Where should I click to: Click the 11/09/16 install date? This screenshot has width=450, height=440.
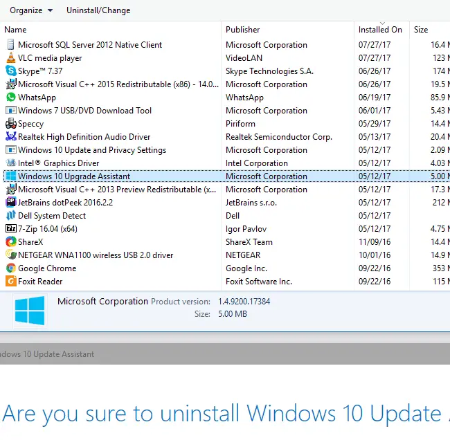[x=375, y=242]
